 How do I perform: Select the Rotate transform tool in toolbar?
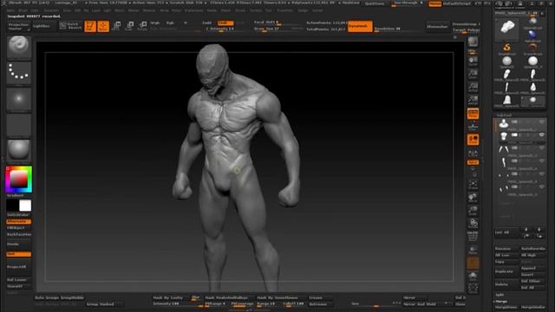(x=142, y=26)
